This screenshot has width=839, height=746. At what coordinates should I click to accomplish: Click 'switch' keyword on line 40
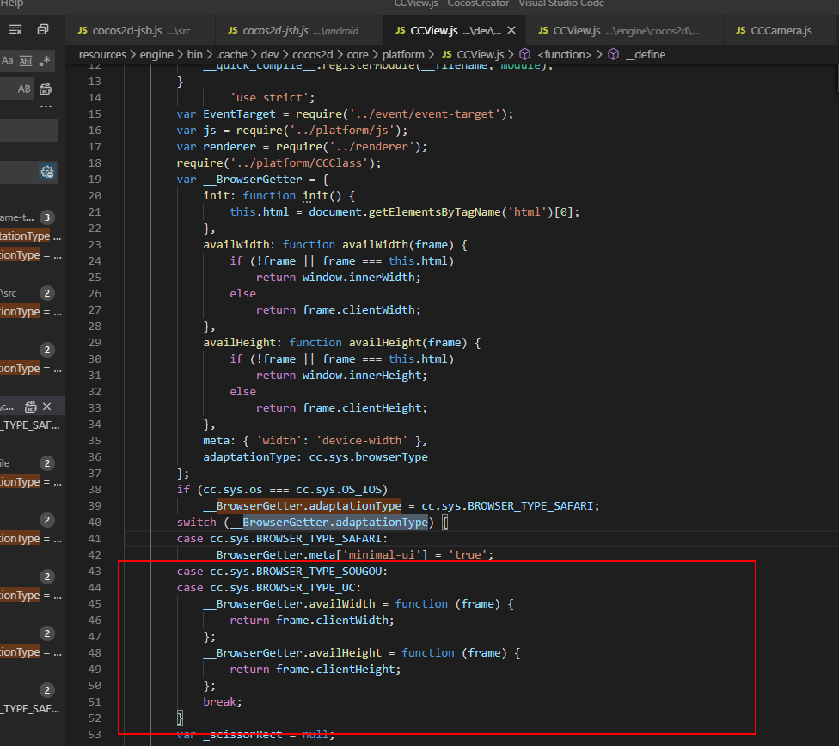click(x=196, y=523)
